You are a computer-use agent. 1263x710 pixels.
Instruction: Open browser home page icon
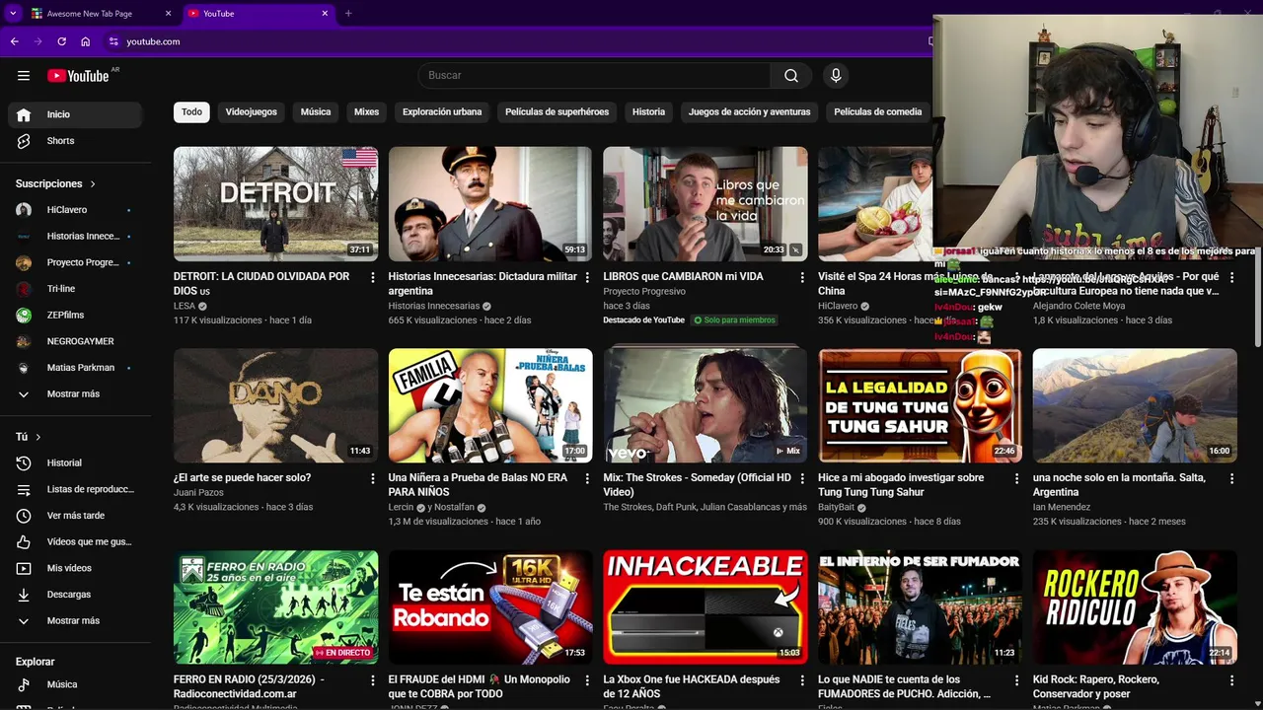(x=85, y=41)
